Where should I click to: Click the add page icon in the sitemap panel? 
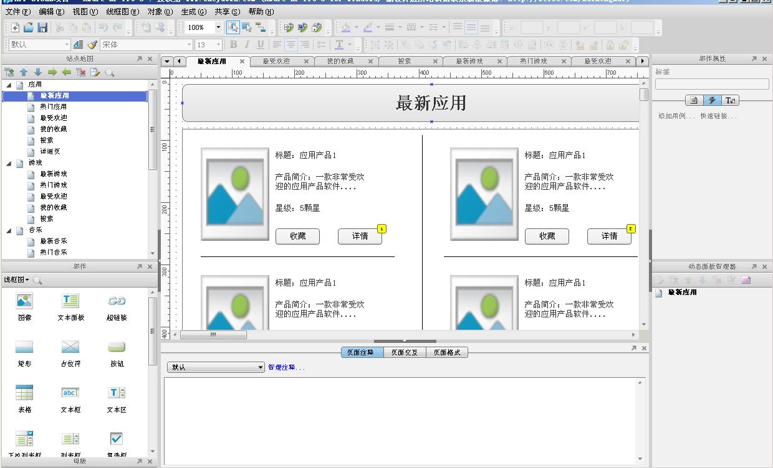click(x=10, y=72)
